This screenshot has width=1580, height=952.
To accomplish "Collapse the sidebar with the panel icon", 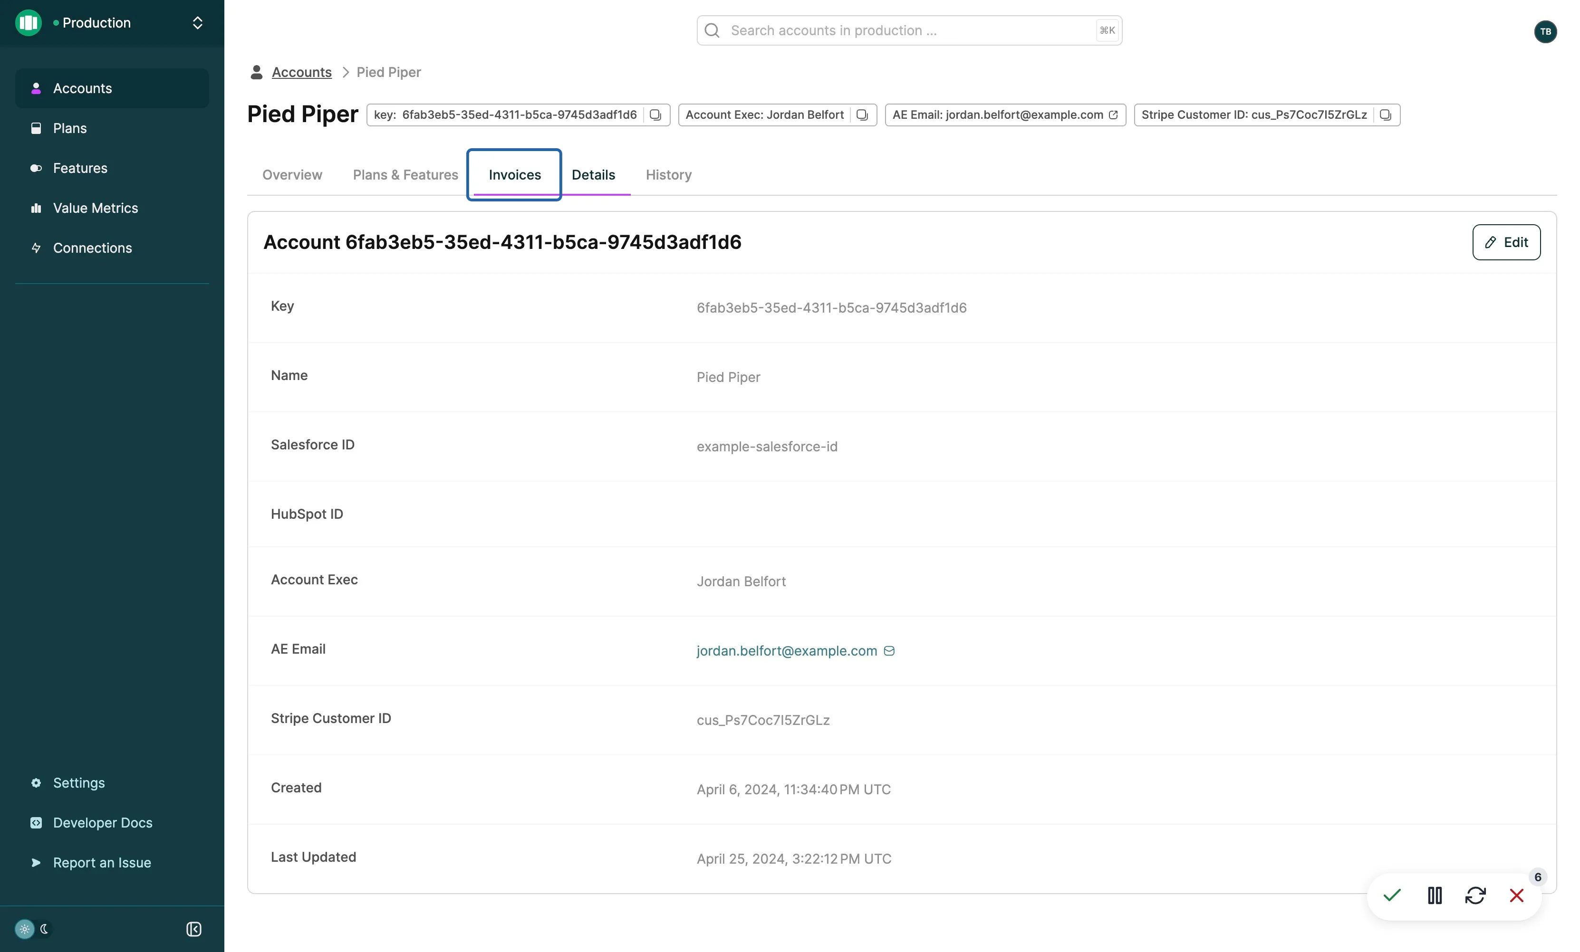I will pyautogui.click(x=193, y=929).
